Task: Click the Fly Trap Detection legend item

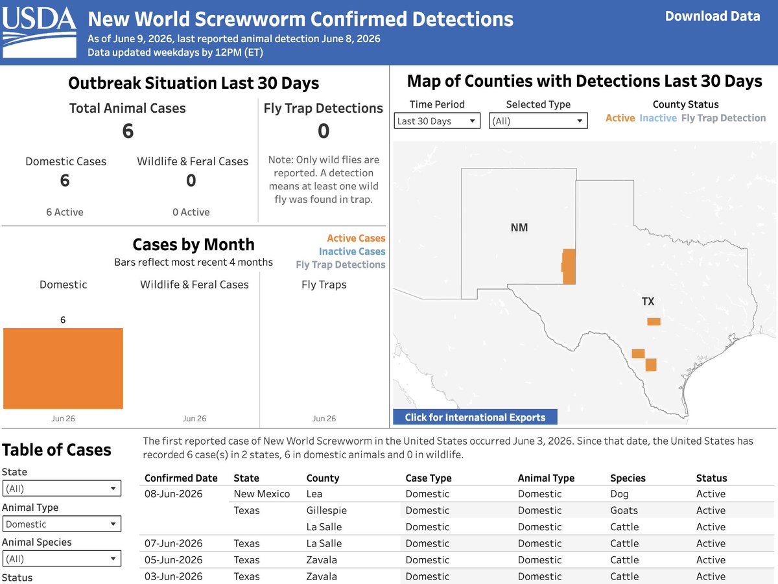Action: coord(724,118)
